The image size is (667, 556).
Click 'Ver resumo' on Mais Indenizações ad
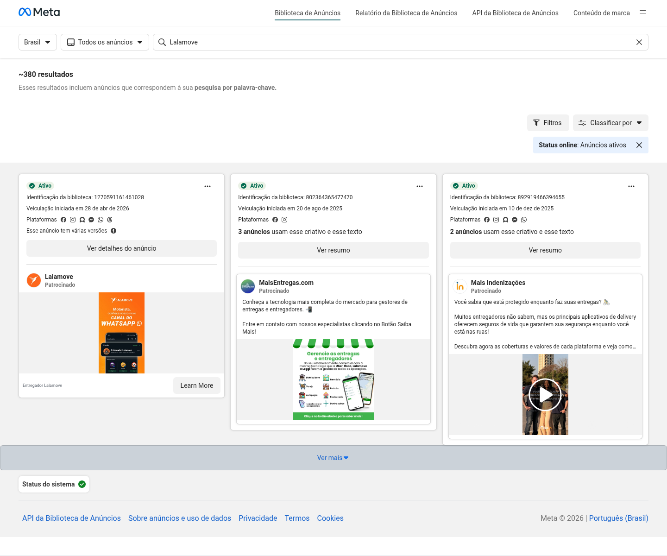coord(545,250)
